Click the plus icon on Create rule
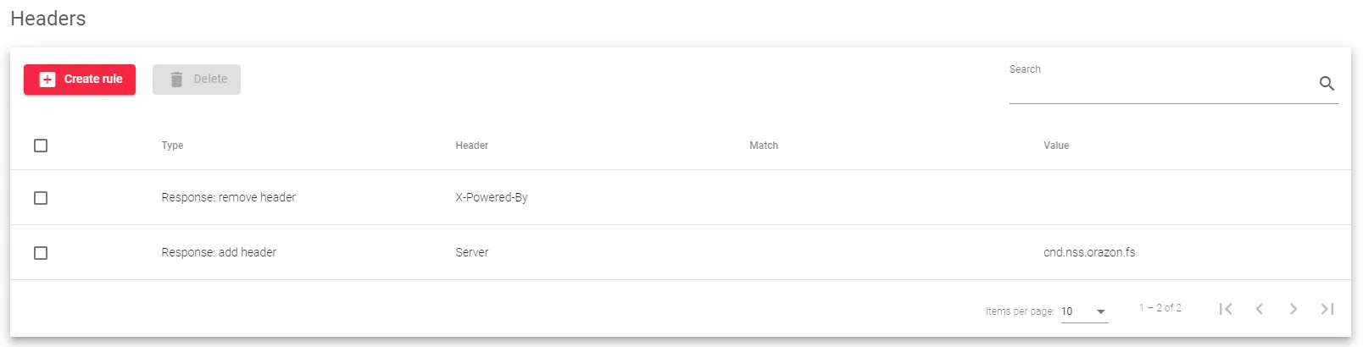Image resolution: width=1363 pixels, height=347 pixels. tap(47, 80)
